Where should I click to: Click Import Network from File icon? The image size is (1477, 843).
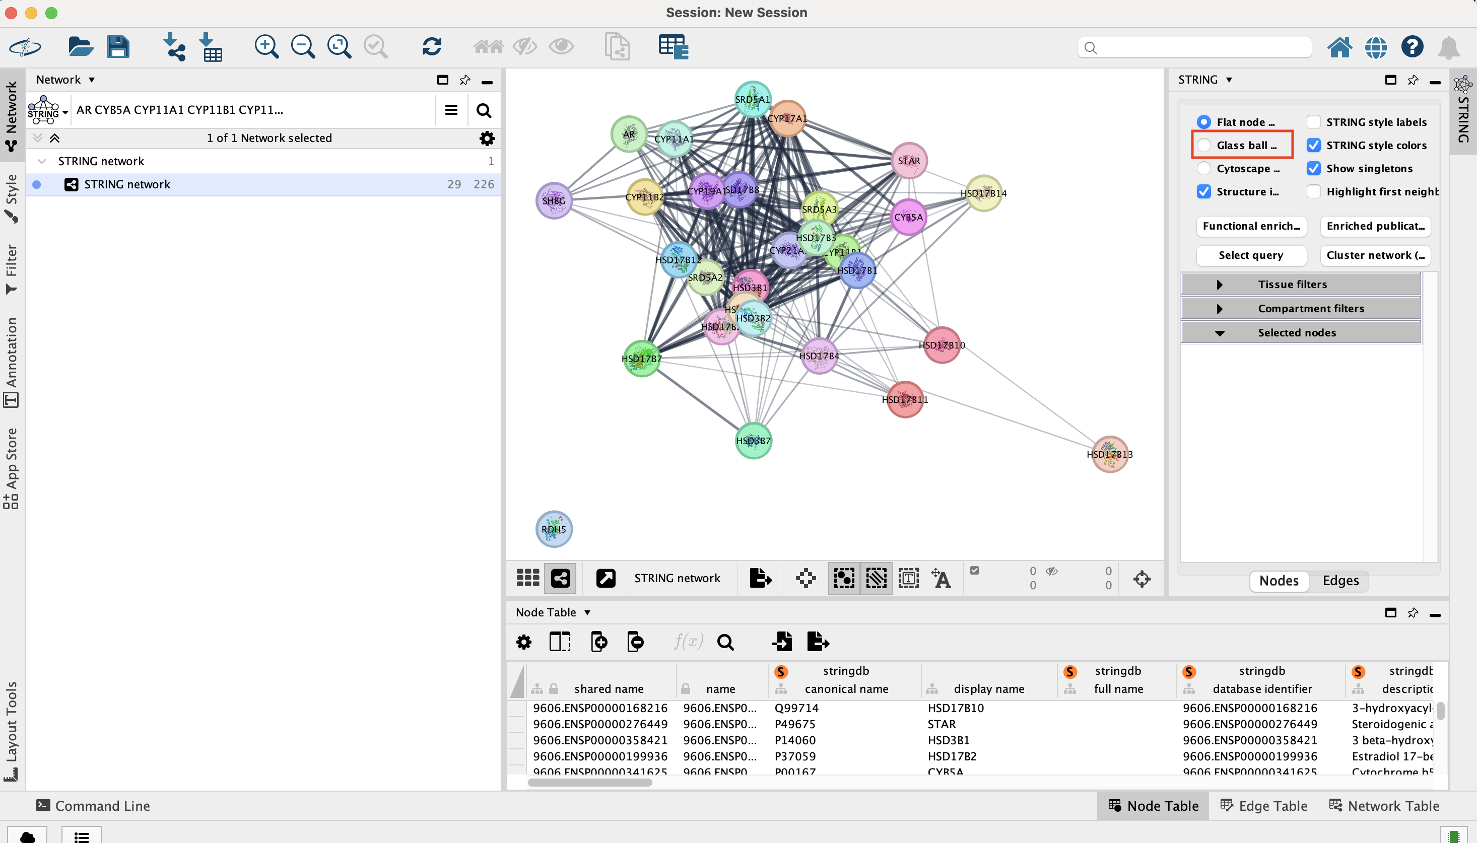coord(174,46)
